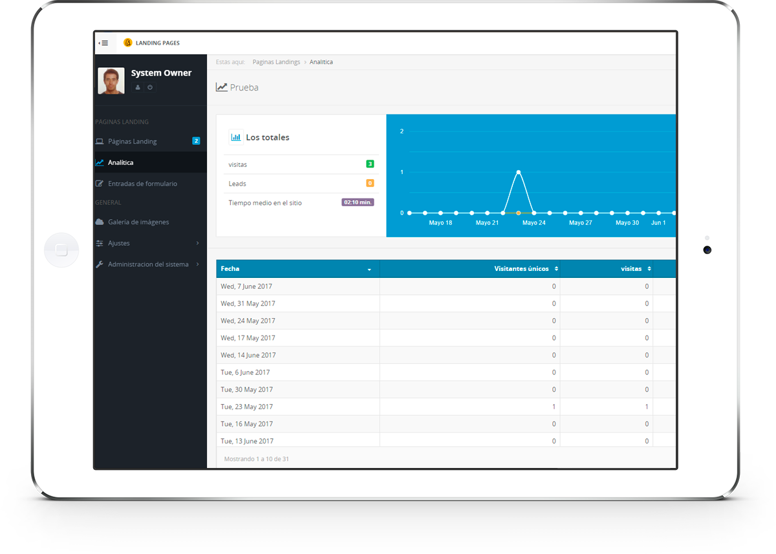776x554 pixels.
Task: Click the power logout icon under System Owner
Action: click(x=150, y=87)
